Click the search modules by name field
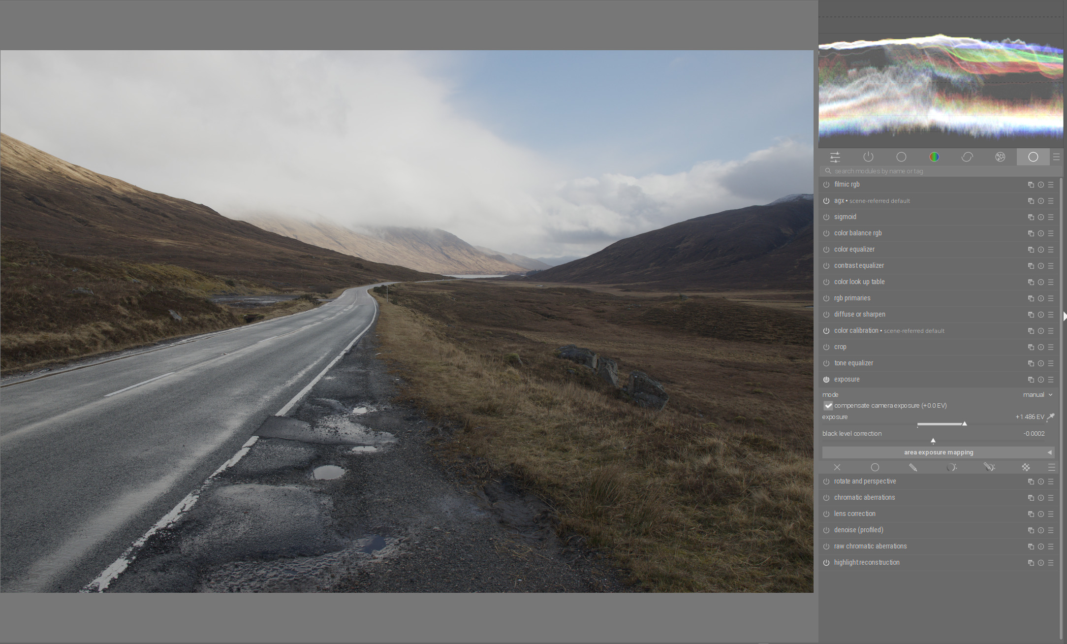Screen dimensions: 1067x644 tap(941, 171)
